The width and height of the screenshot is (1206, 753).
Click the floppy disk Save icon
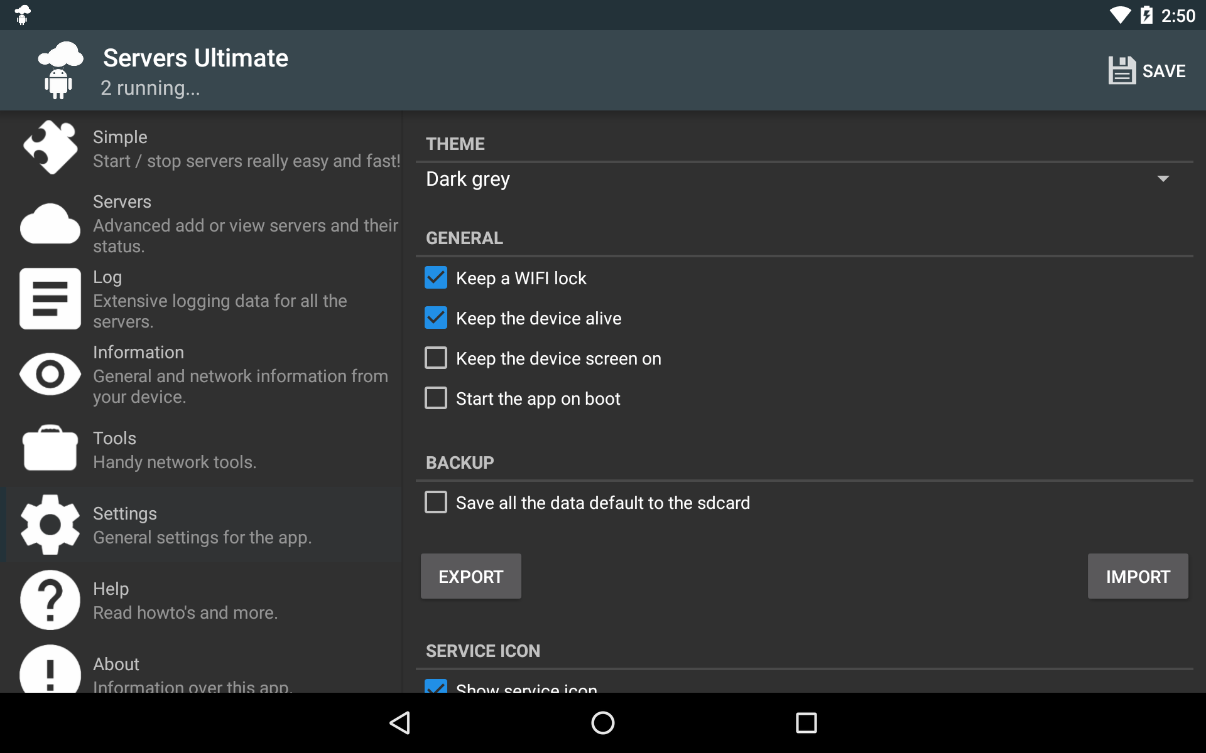pyautogui.click(x=1122, y=70)
